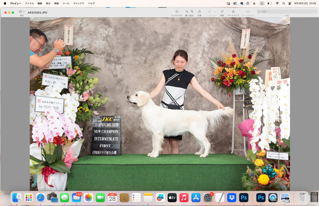
Task: Open Wi-Fi status menu
Action: point(277,3)
